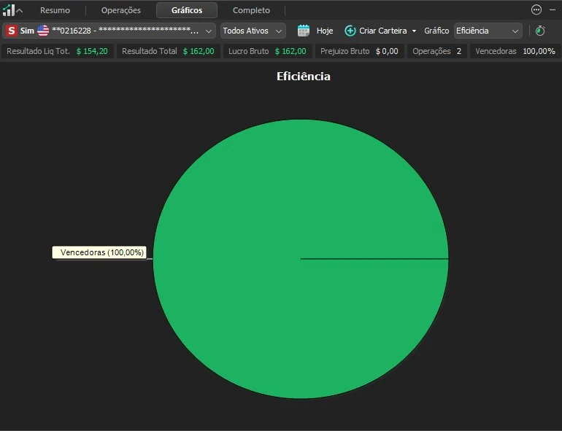Screen dimensions: 562x431
Task: Select the Hoje date filter
Action: pyautogui.click(x=325, y=31)
